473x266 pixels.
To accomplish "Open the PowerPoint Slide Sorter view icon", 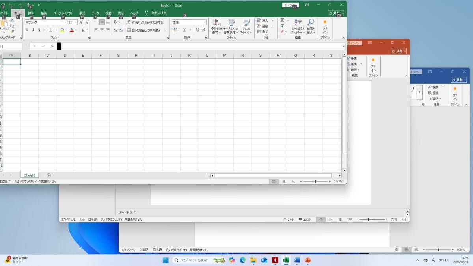I will coord(330,219).
